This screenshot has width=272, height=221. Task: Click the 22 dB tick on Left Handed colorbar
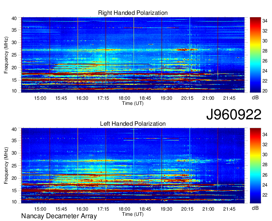[265, 195]
